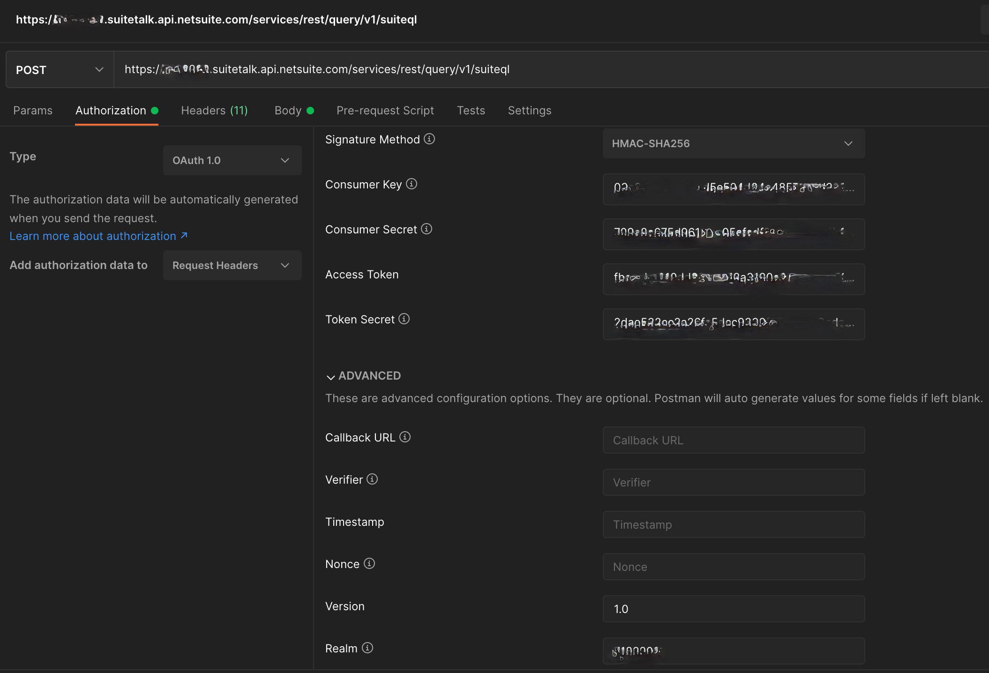Open the Signature Method info tooltip
Viewport: 989px width, 673px height.
pos(429,139)
